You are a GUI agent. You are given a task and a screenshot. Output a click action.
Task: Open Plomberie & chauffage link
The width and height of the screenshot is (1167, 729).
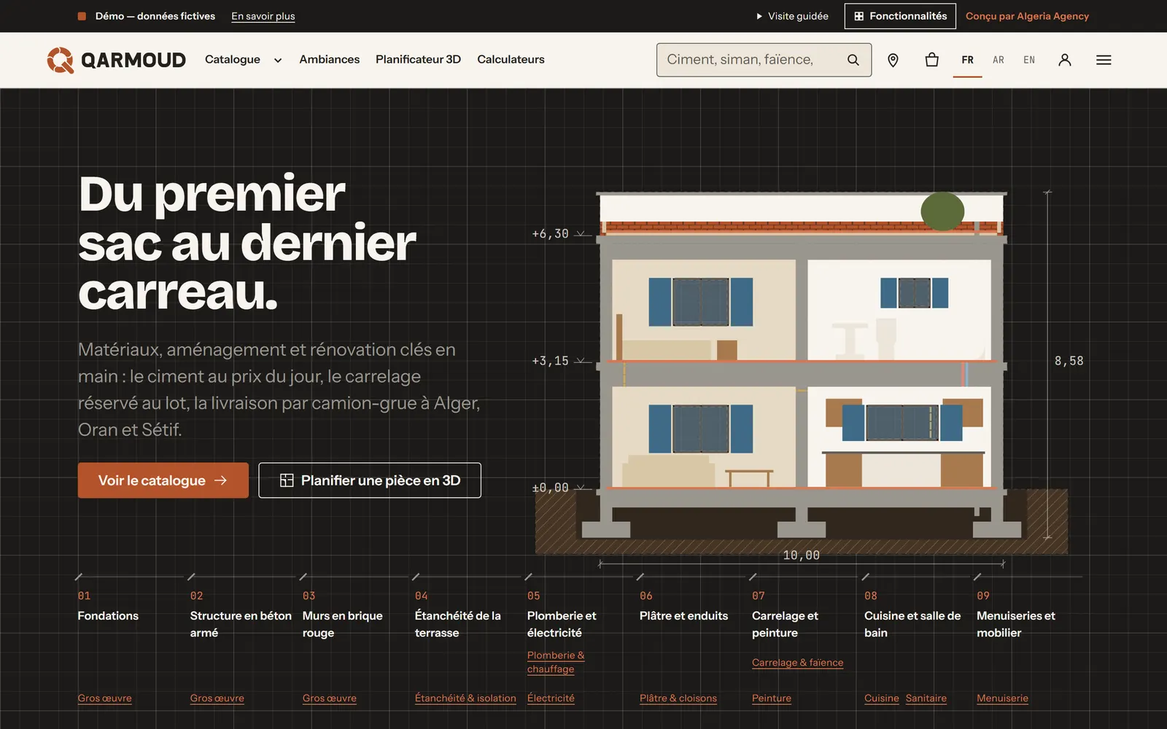556,662
